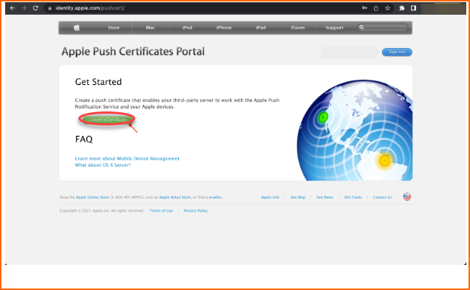
Task: Click the US flag region icon
Action: tap(407, 196)
